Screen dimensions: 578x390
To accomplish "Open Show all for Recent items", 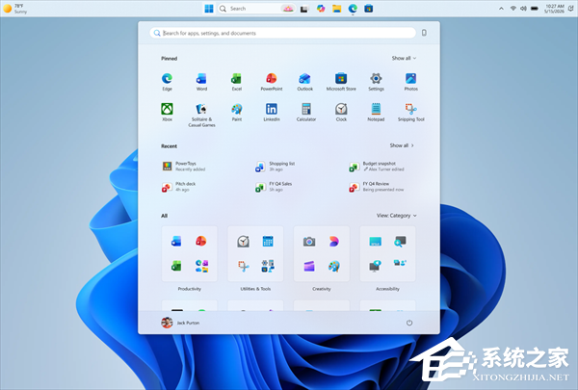I will (x=402, y=145).
